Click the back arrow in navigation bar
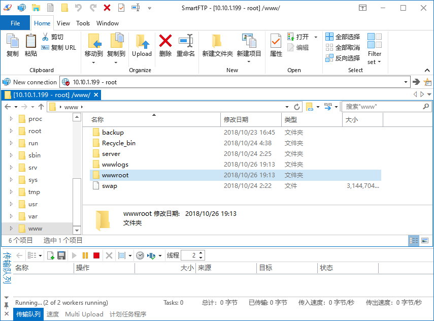Screen dimensions: 434x321 [8, 107]
